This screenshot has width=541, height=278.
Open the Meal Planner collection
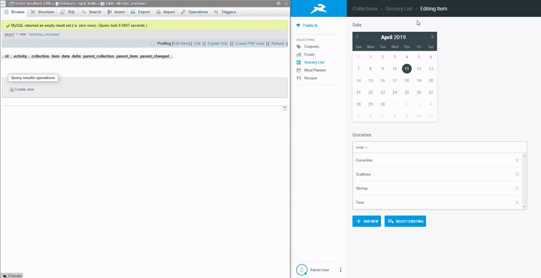coord(314,70)
